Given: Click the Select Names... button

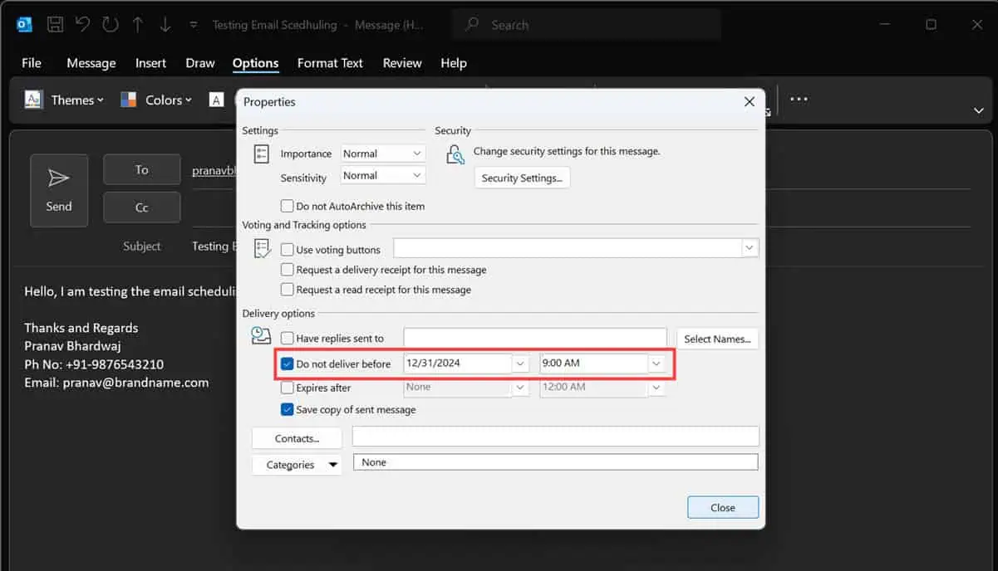Looking at the screenshot, I should point(717,339).
